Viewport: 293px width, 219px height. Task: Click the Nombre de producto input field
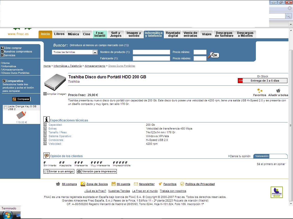151,52
